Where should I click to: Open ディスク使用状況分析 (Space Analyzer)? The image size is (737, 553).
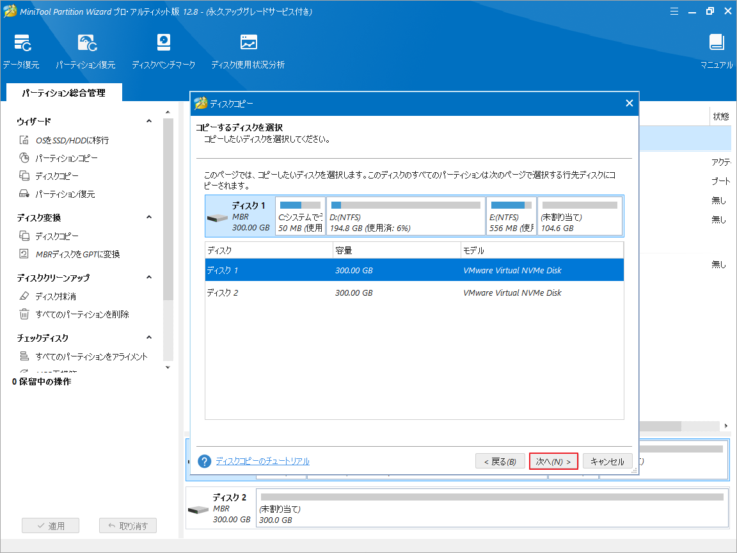click(248, 51)
